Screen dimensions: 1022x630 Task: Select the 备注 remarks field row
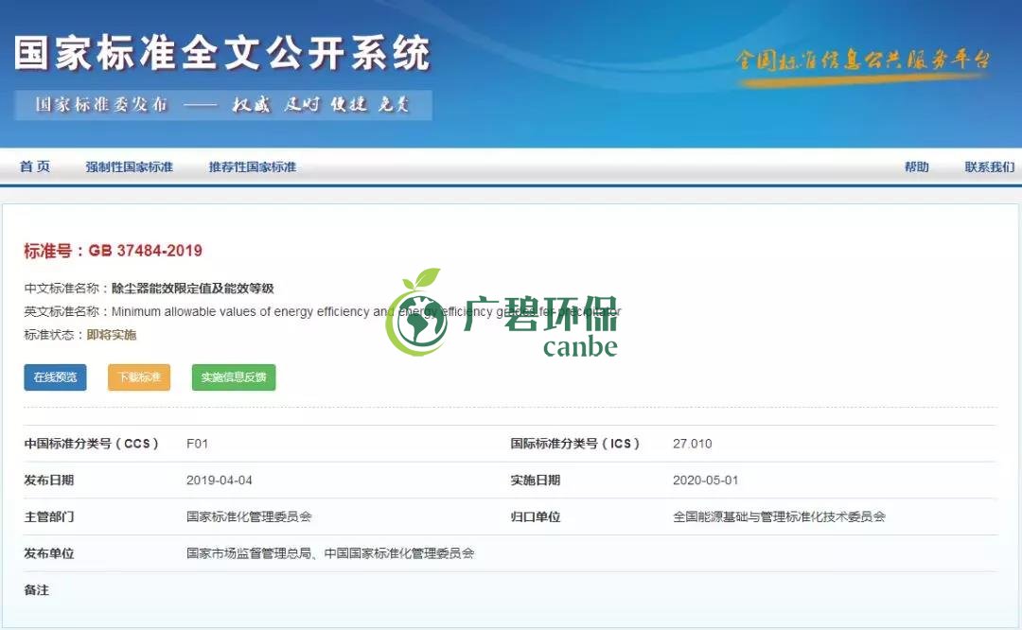[x=37, y=589]
